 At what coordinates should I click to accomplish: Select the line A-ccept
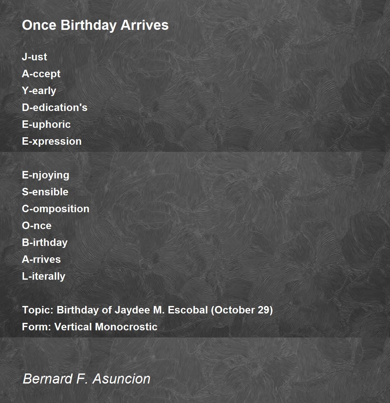[x=41, y=74]
